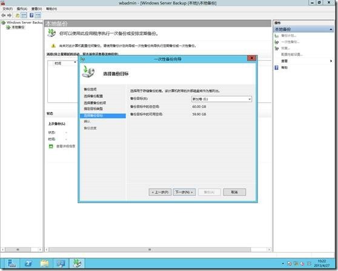Click one-time backup icon in actions pane

pos(277,42)
